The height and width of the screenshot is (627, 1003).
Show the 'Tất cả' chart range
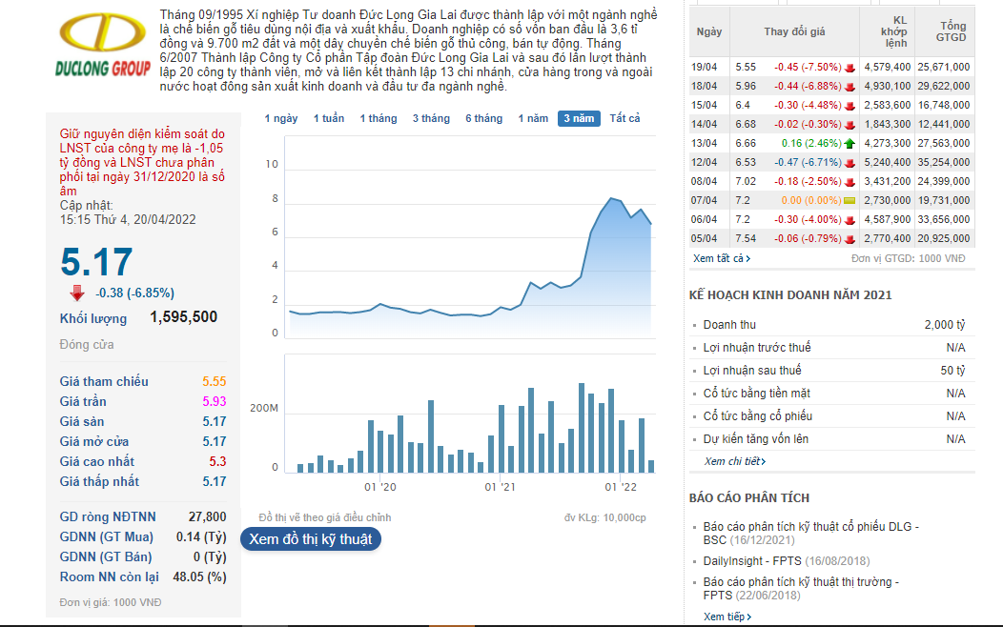pos(624,118)
